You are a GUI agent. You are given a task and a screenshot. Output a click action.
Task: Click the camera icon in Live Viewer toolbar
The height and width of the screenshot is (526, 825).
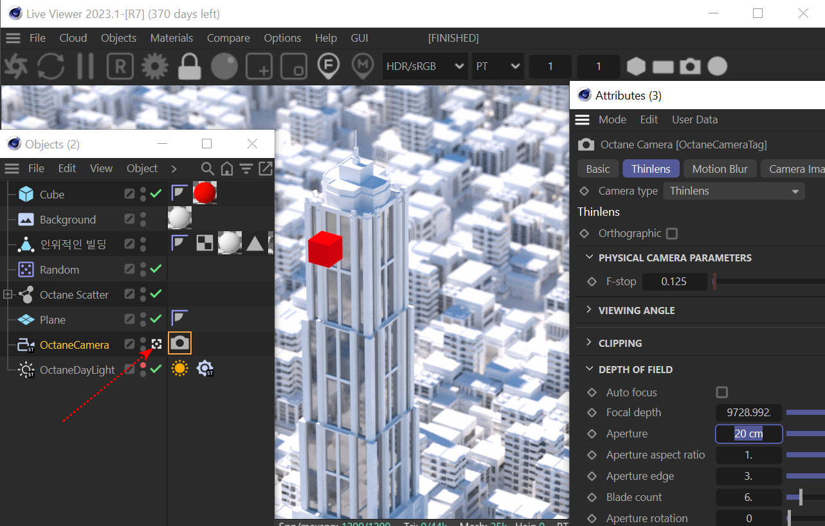pos(690,66)
